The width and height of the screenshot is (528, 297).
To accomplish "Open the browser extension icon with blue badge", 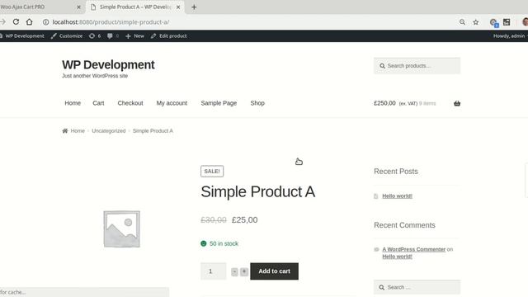I will coord(493,22).
